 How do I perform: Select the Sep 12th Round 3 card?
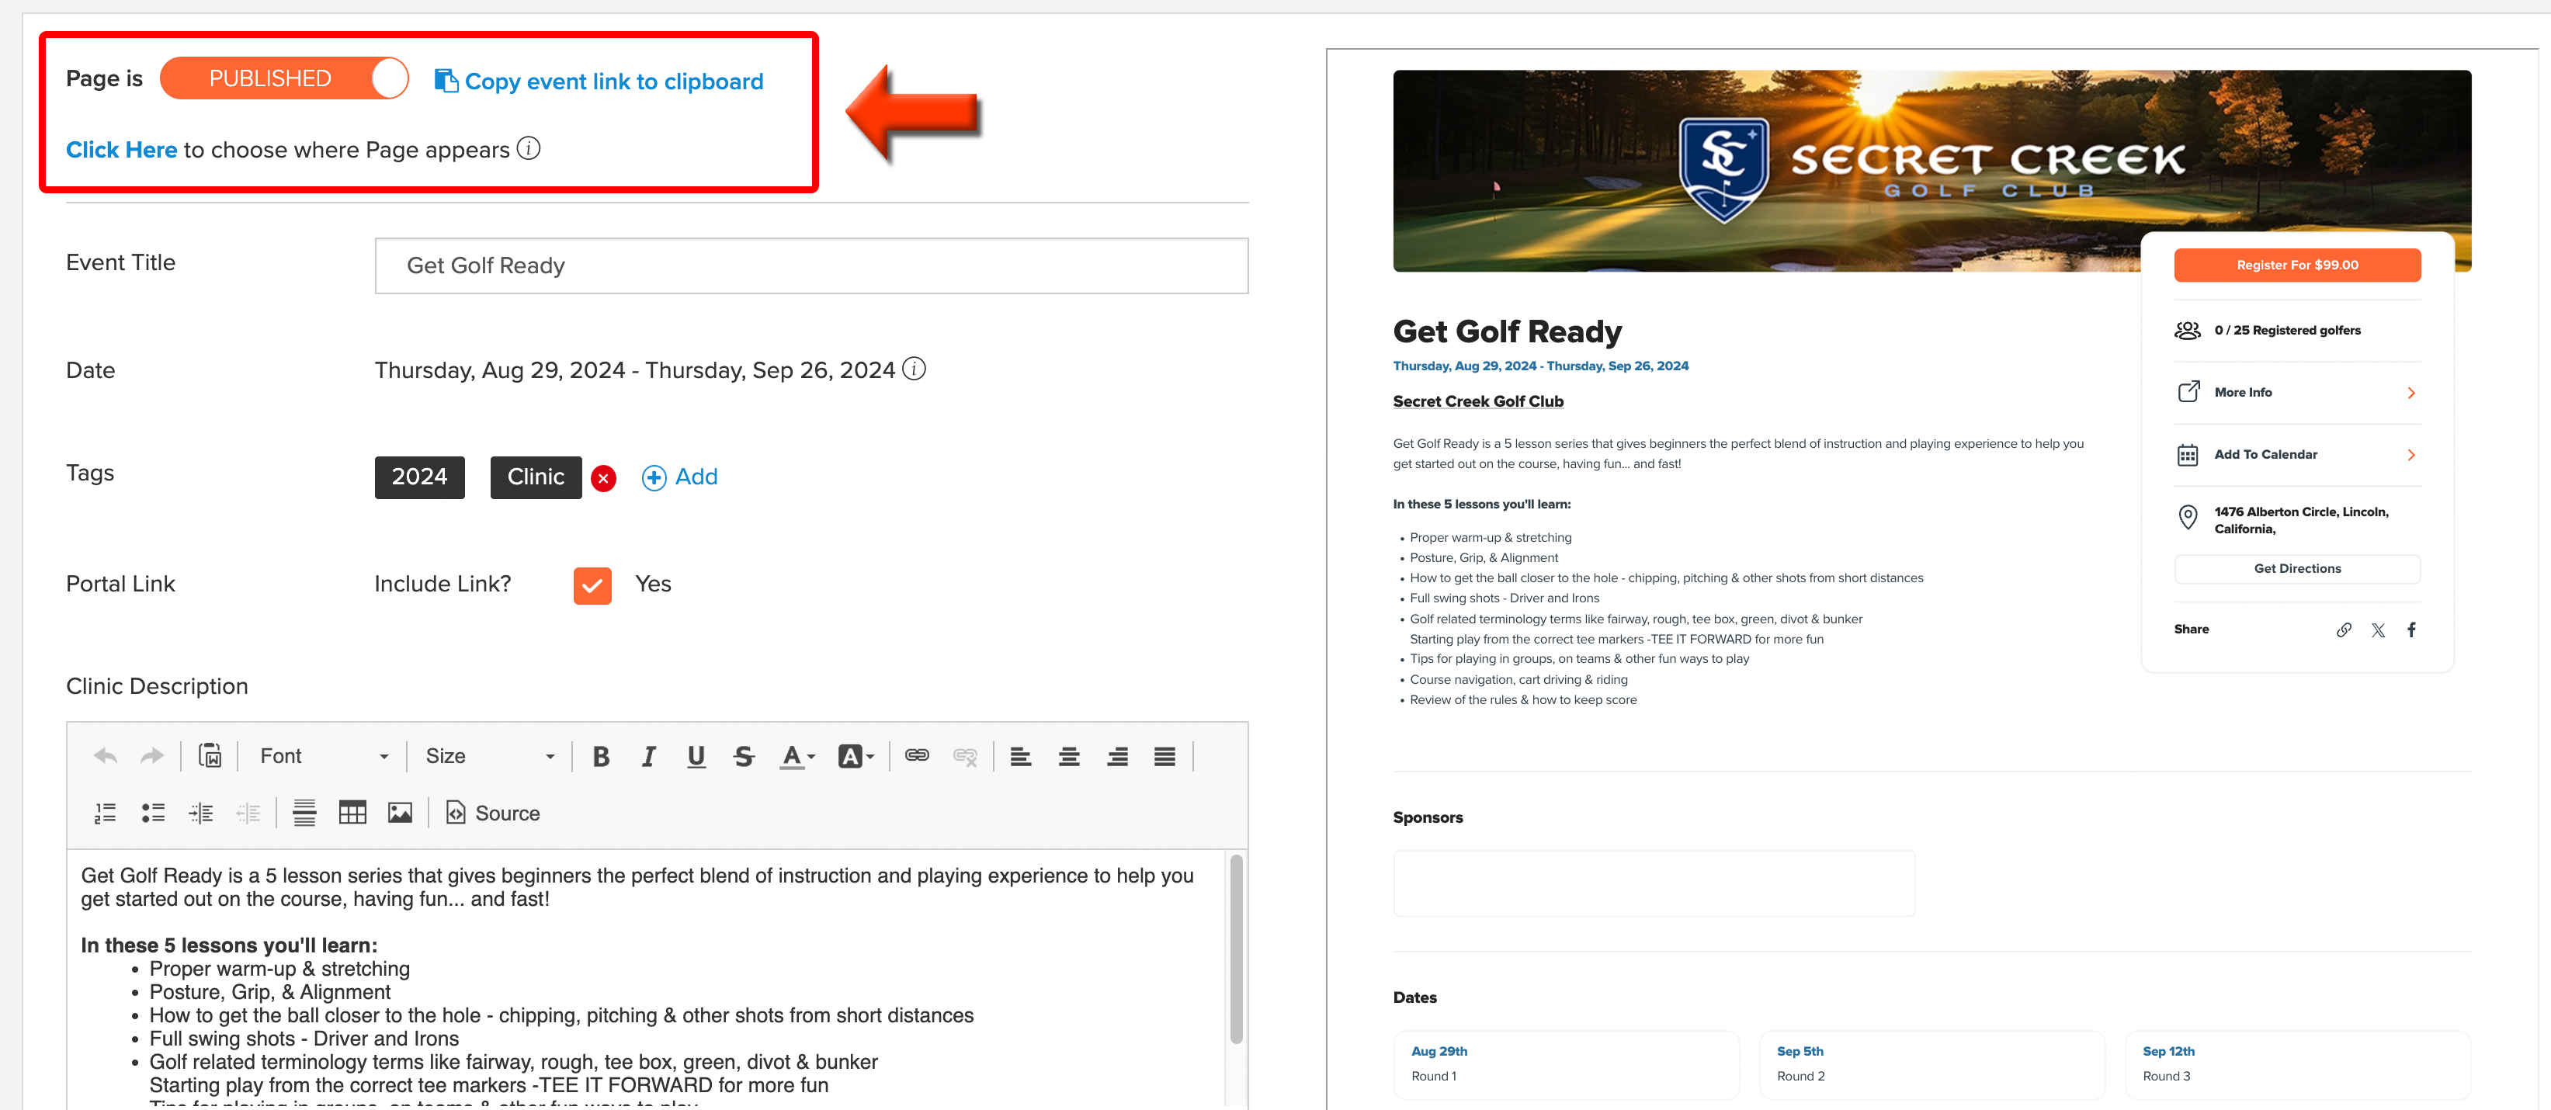2297,1064
